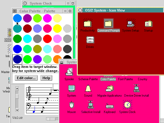This screenshot has width=164, height=123.
Task: Click the Scheme Palette label
Action: [88, 79]
